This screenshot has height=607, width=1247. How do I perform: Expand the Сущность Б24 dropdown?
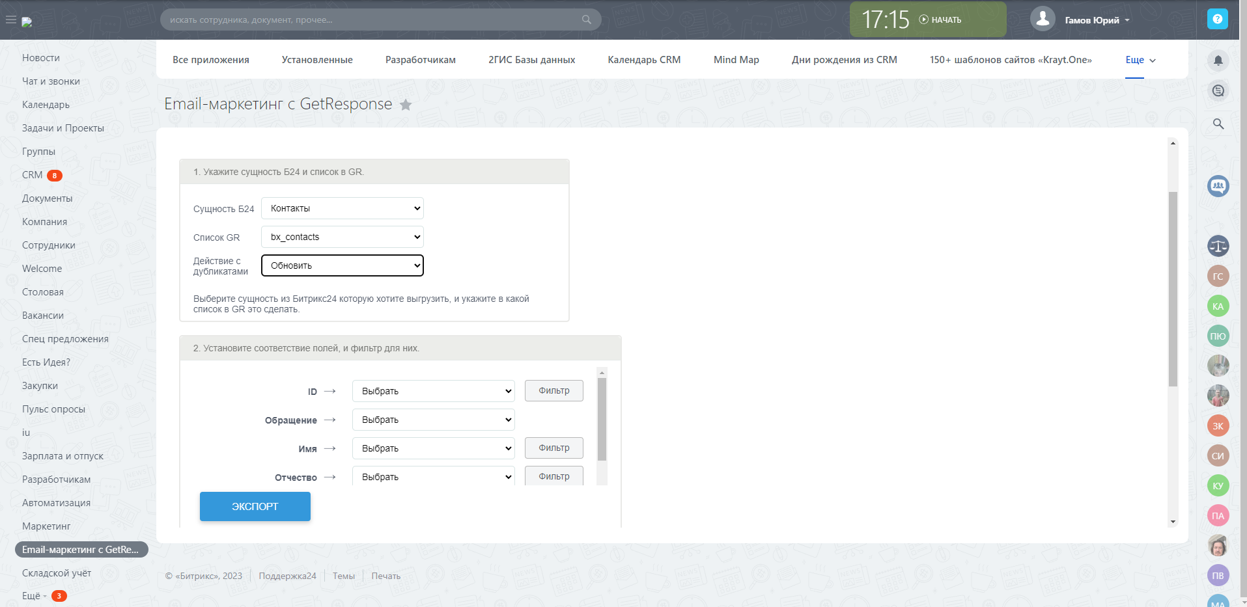click(343, 208)
